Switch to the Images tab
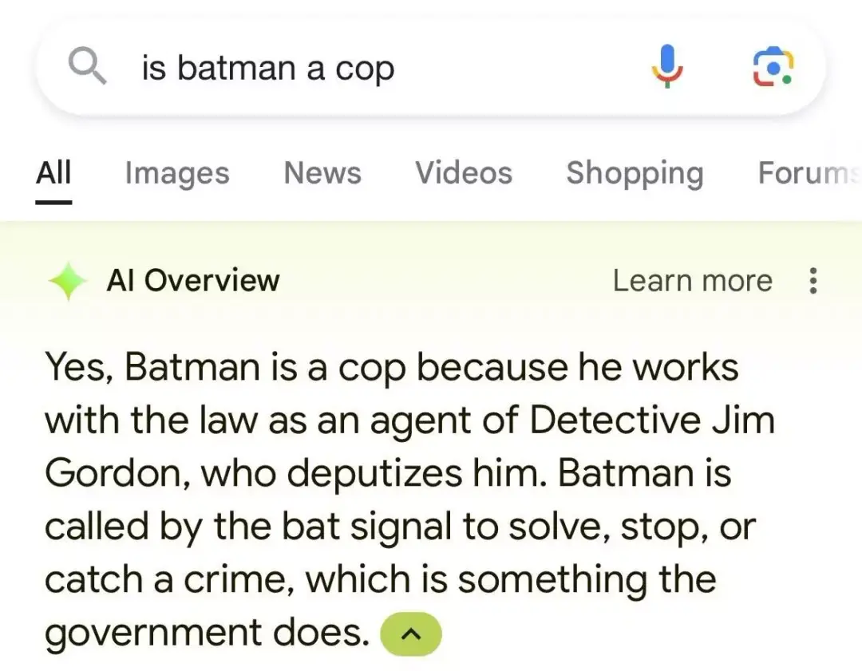Viewport: 862px width, 671px height. 177,174
